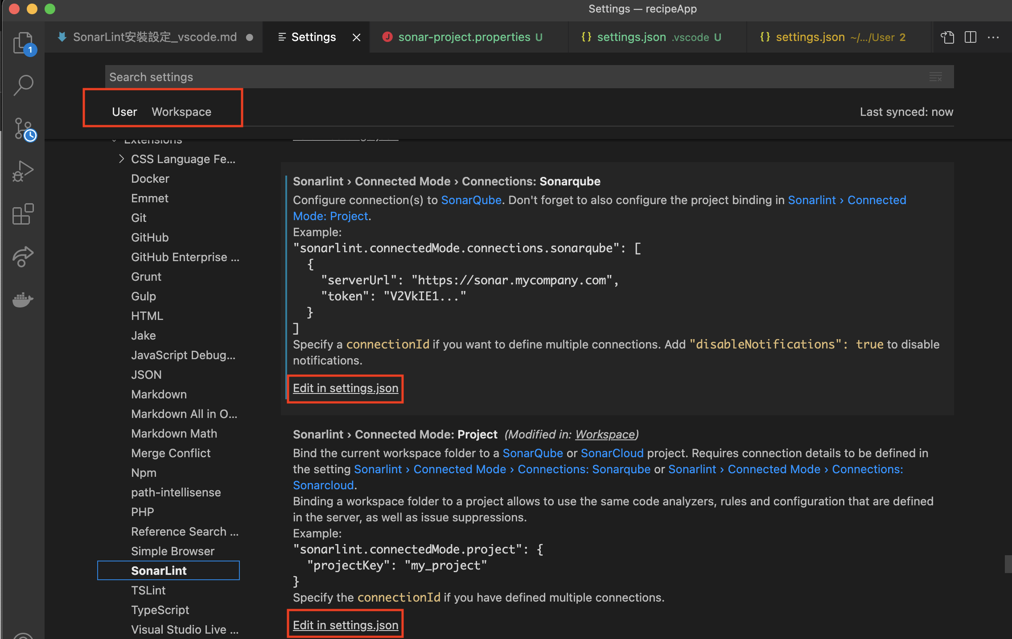Click the Workspace link in Modified in

point(605,434)
